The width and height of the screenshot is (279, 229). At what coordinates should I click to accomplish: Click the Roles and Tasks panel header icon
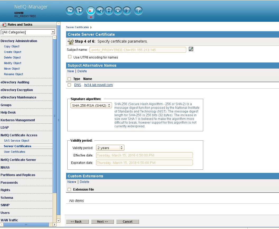click(x=4, y=25)
